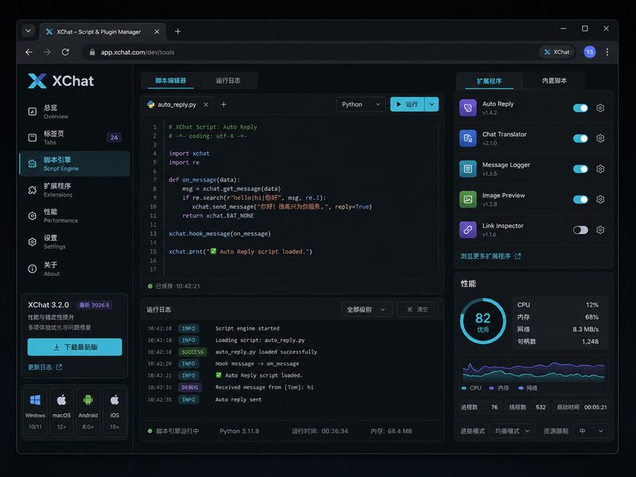This screenshot has width=636, height=477.
Task: Click the XChat logo in sidebar
Action: (x=61, y=81)
